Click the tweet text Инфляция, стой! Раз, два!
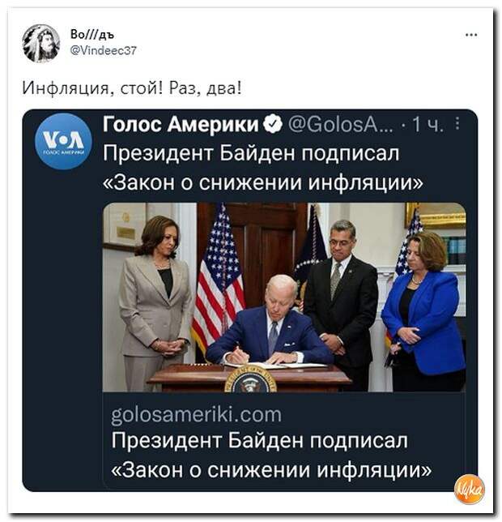 click(x=132, y=88)
